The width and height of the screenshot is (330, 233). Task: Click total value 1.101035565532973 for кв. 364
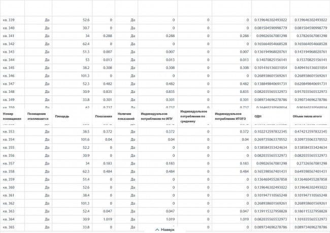(x=311, y=219)
